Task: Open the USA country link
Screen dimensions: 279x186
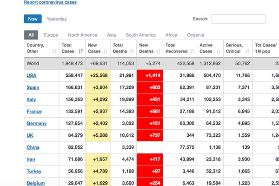Action: [x=32, y=75]
